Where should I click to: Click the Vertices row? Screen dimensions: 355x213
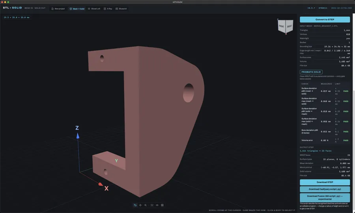coord(325,34)
